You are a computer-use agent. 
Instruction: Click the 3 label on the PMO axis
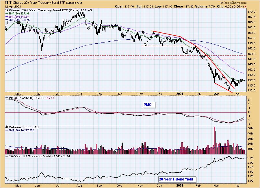(x=249, y=100)
